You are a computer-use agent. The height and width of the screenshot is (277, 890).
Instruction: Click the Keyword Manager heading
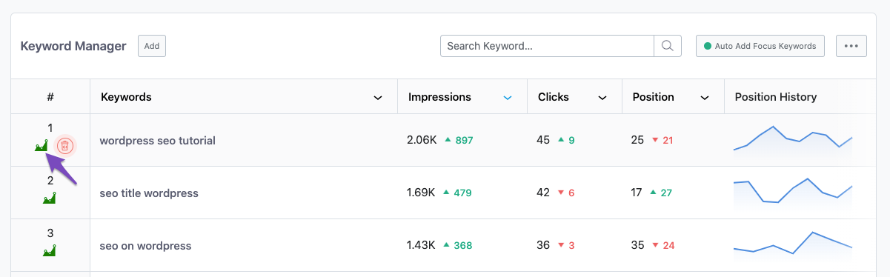click(x=73, y=46)
